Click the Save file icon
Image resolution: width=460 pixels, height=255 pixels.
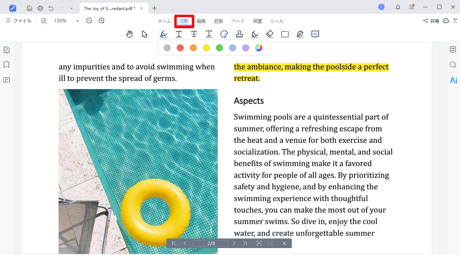click(30, 8)
